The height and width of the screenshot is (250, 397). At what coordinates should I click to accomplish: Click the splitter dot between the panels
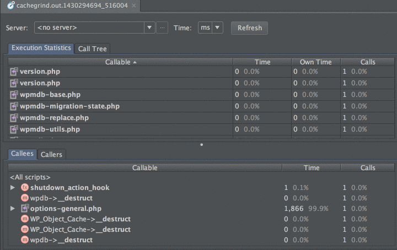[x=202, y=145]
